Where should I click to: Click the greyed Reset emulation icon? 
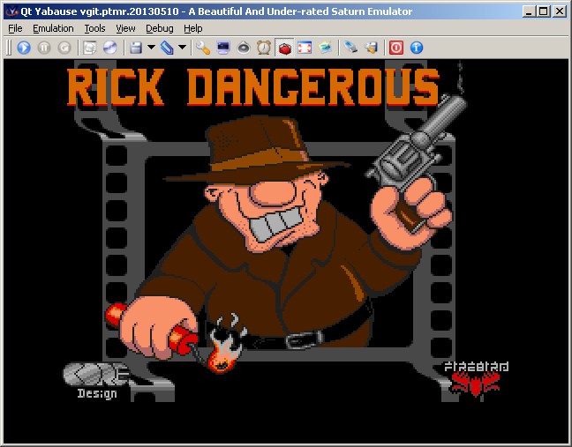[64, 48]
